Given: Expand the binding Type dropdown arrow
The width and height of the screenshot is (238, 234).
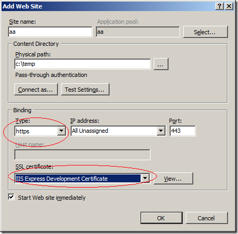Looking at the screenshot, I should 62,131.
